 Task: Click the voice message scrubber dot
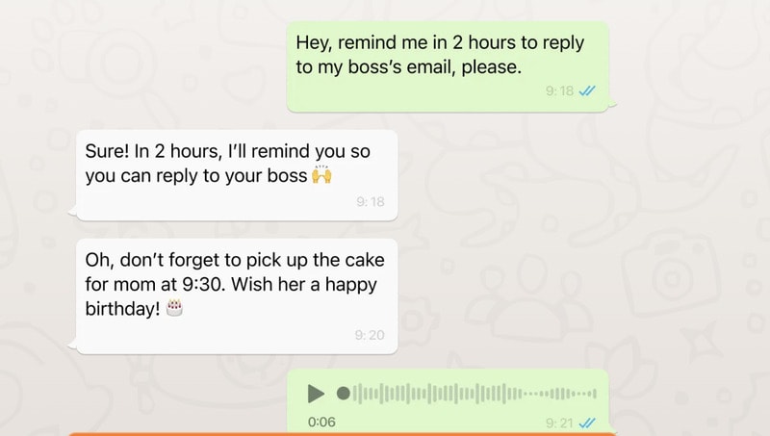[344, 394]
